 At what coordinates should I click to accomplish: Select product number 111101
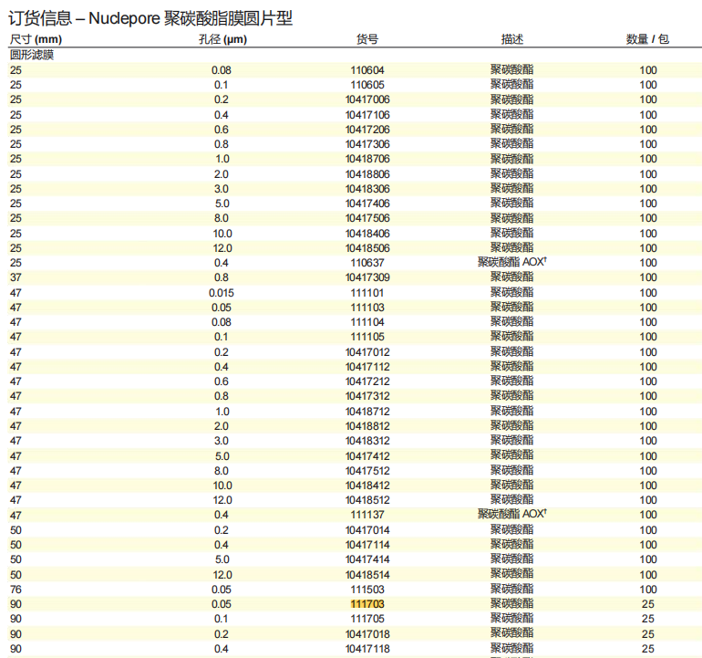367,293
